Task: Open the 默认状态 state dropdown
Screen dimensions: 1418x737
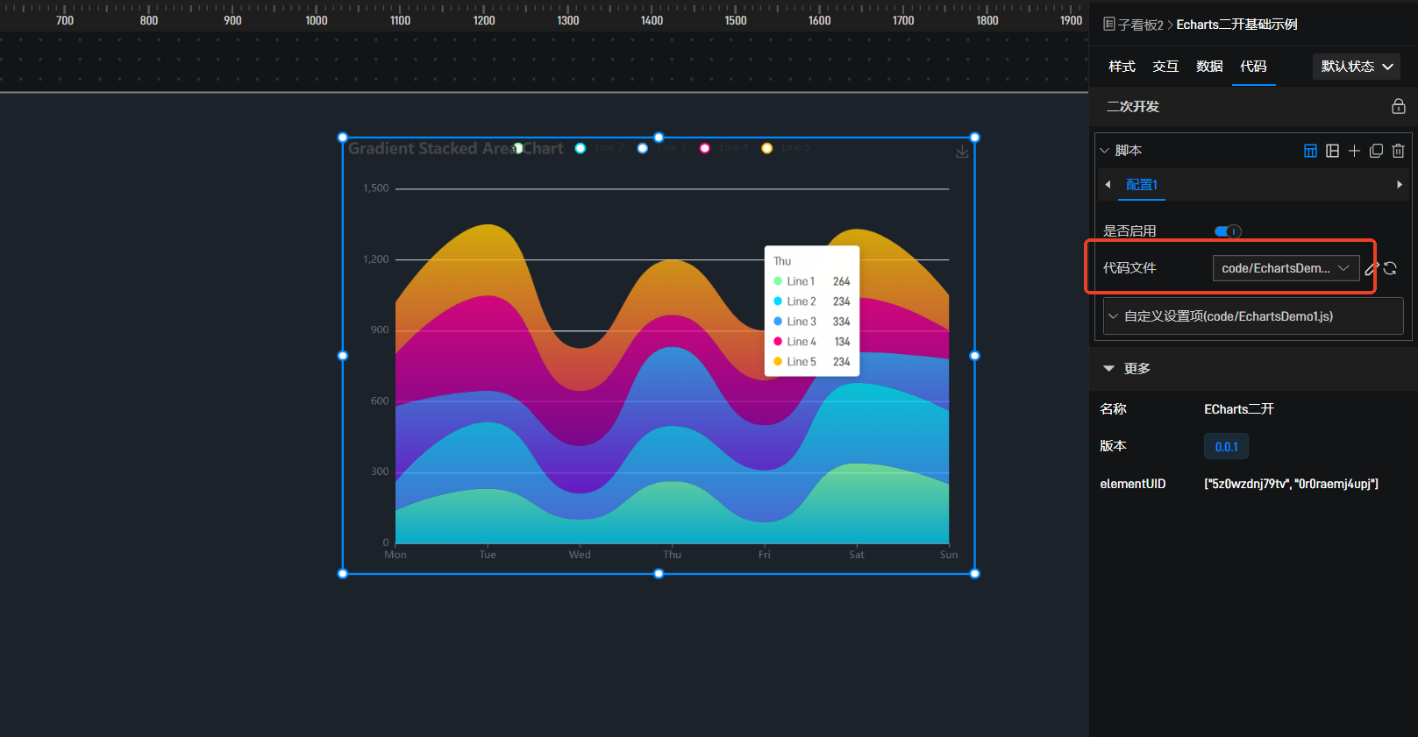Action: pos(1356,67)
